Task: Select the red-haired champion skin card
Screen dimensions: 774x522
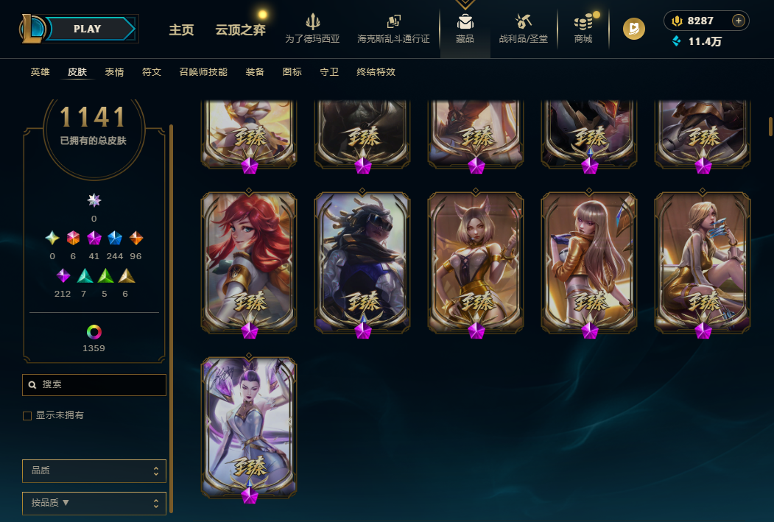Action: point(249,263)
